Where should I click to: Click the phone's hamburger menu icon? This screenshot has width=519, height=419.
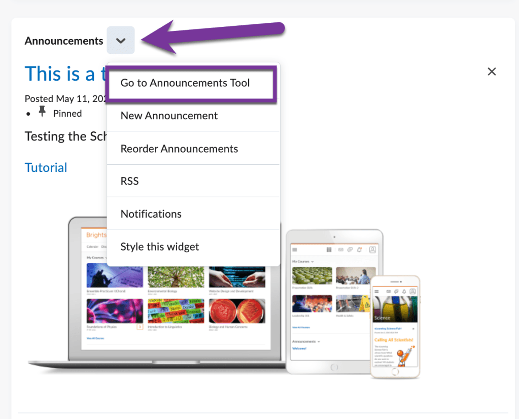pyautogui.click(x=377, y=291)
